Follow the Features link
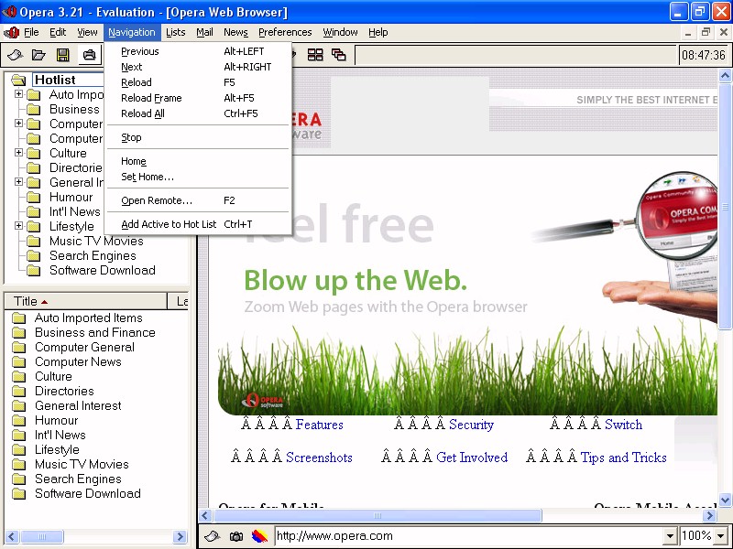Screen dimensions: 733x549 tap(319, 425)
